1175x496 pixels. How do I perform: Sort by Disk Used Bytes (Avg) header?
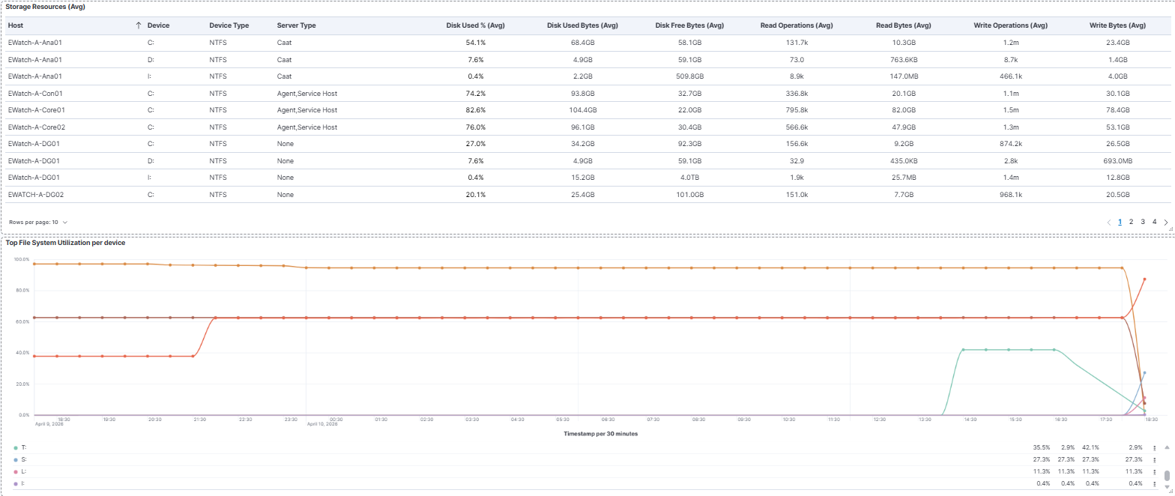(582, 25)
